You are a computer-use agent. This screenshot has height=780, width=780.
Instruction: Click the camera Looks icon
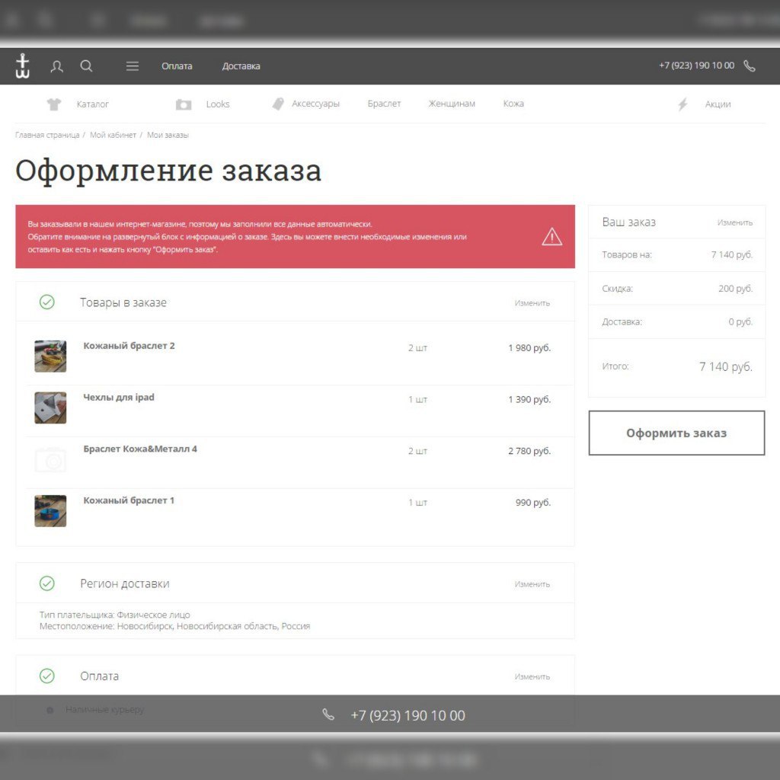click(x=184, y=104)
